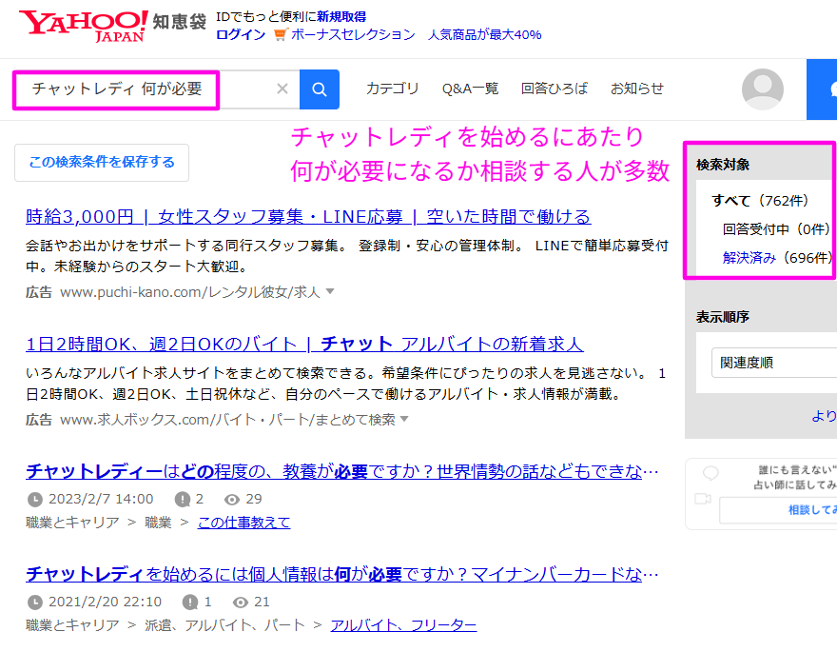837x652 pixels.
Task: Click the 知恵袋 logo text
Action: (180, 22)
